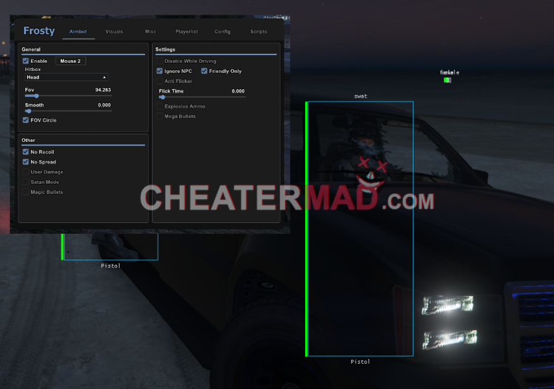Toggle the FOV Circle checkbox

(x=26, y=120)
